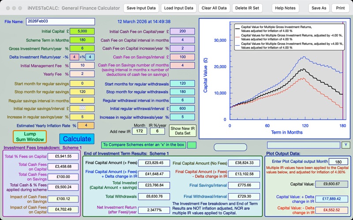Screen dimensions: 353x220
Task: Select Enter Plot Capital output Month field
Action: [x=338, y=161]
